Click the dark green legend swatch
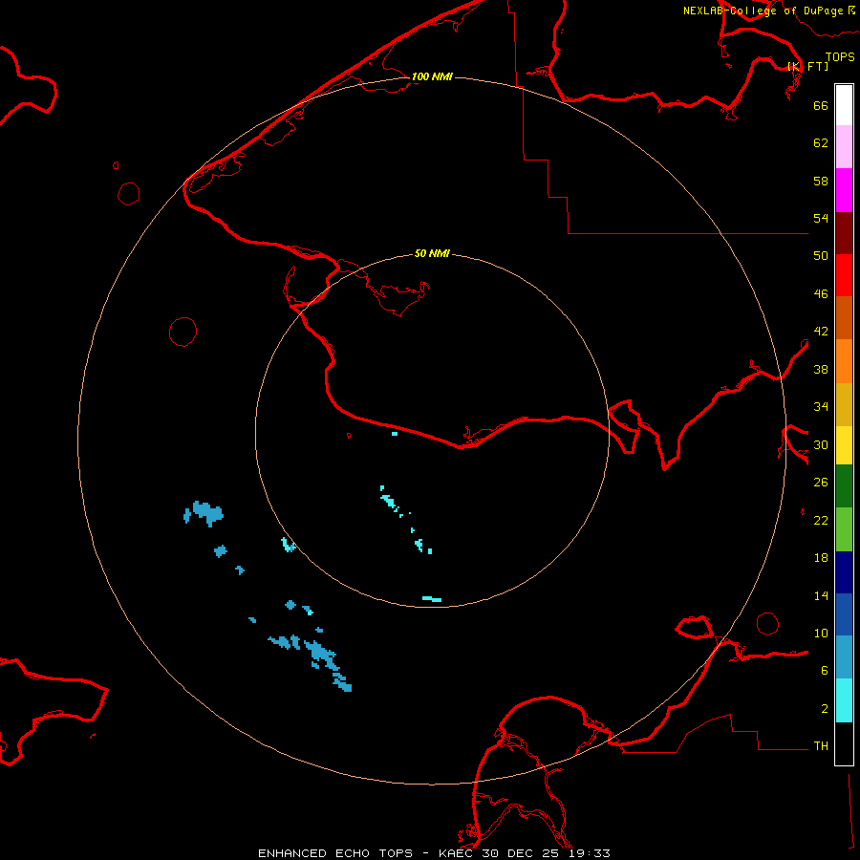 click(844, 486)
